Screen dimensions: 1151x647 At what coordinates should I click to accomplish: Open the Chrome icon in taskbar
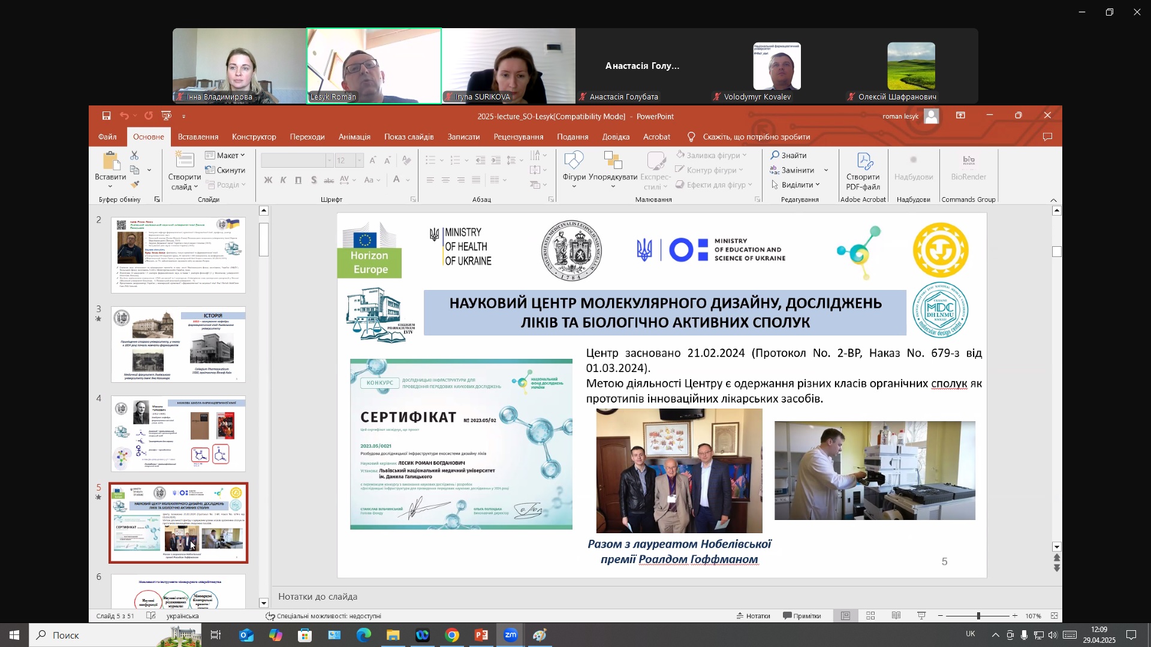pos(452,635)
